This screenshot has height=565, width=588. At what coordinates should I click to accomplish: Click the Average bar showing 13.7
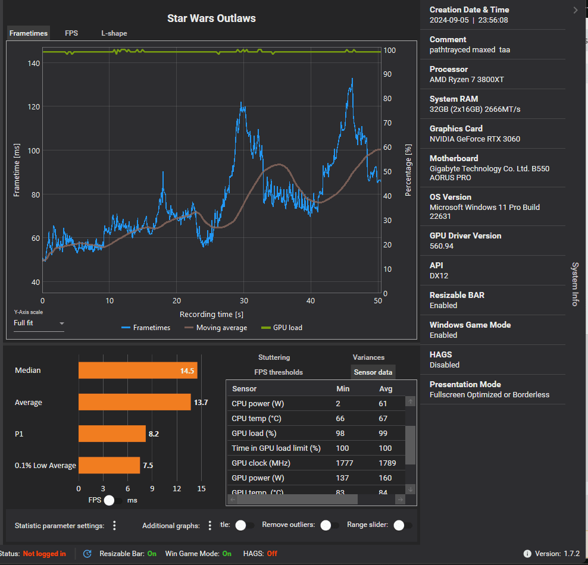135,402
